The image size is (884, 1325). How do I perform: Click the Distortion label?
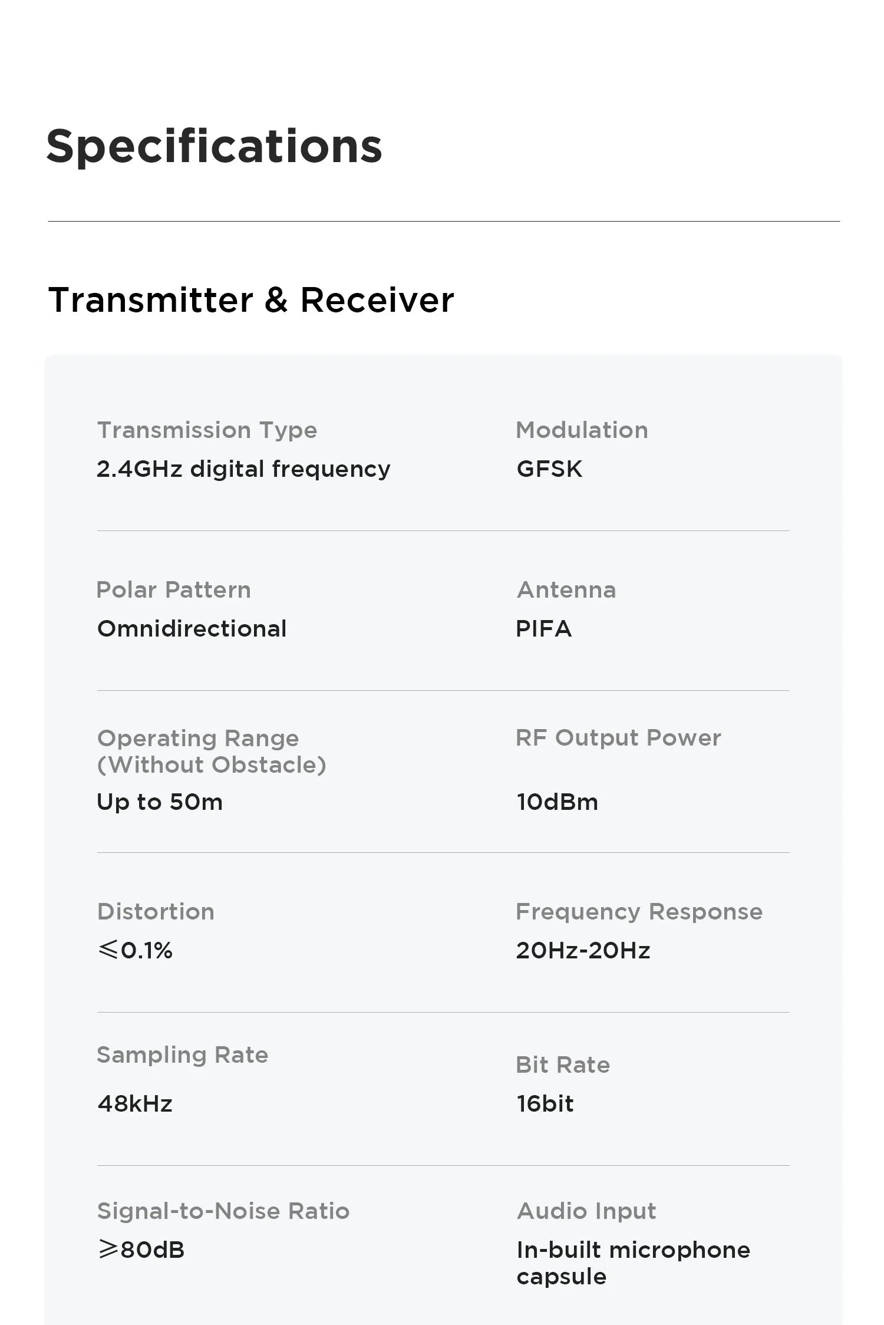click(x=156, y=912)
